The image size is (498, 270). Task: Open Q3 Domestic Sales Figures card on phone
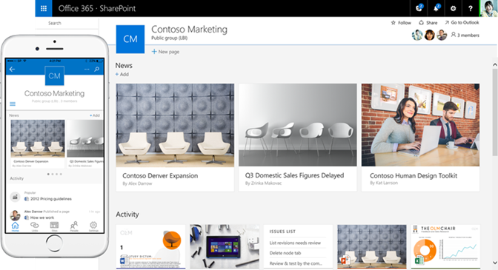click(85, 144)
